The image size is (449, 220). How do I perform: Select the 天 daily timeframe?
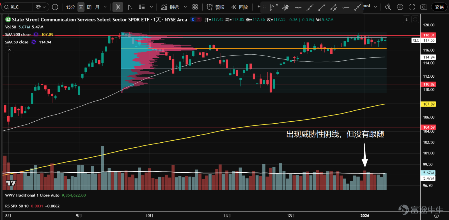[81, 7]
